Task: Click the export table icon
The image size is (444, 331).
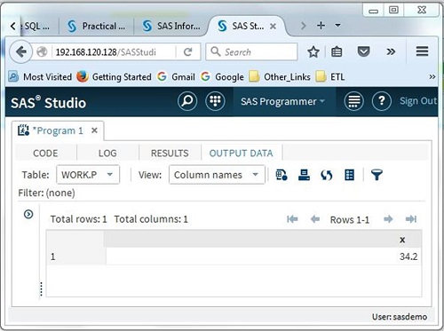Action: coord(304,175)
